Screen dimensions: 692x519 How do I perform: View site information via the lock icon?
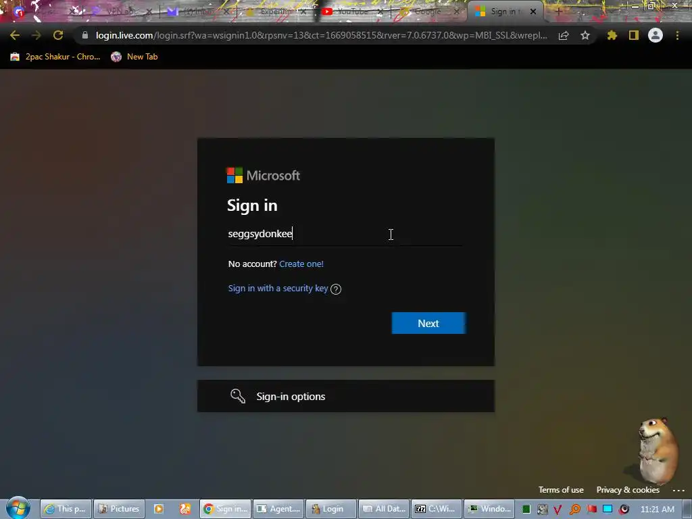[x=85, y=35]
